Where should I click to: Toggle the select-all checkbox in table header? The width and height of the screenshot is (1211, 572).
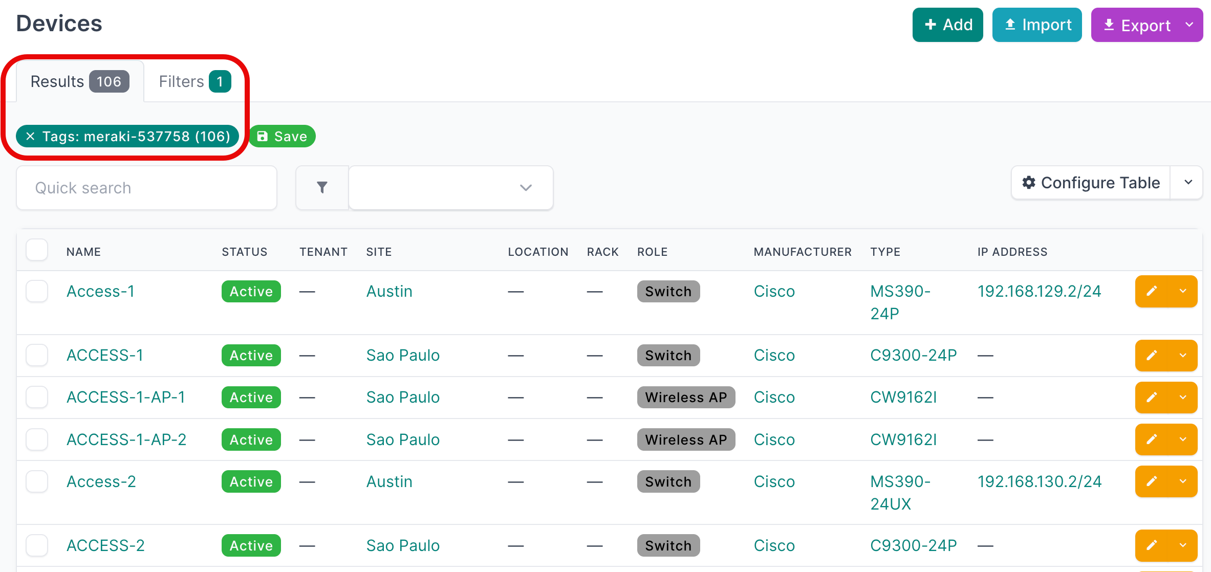coord(36,250)
